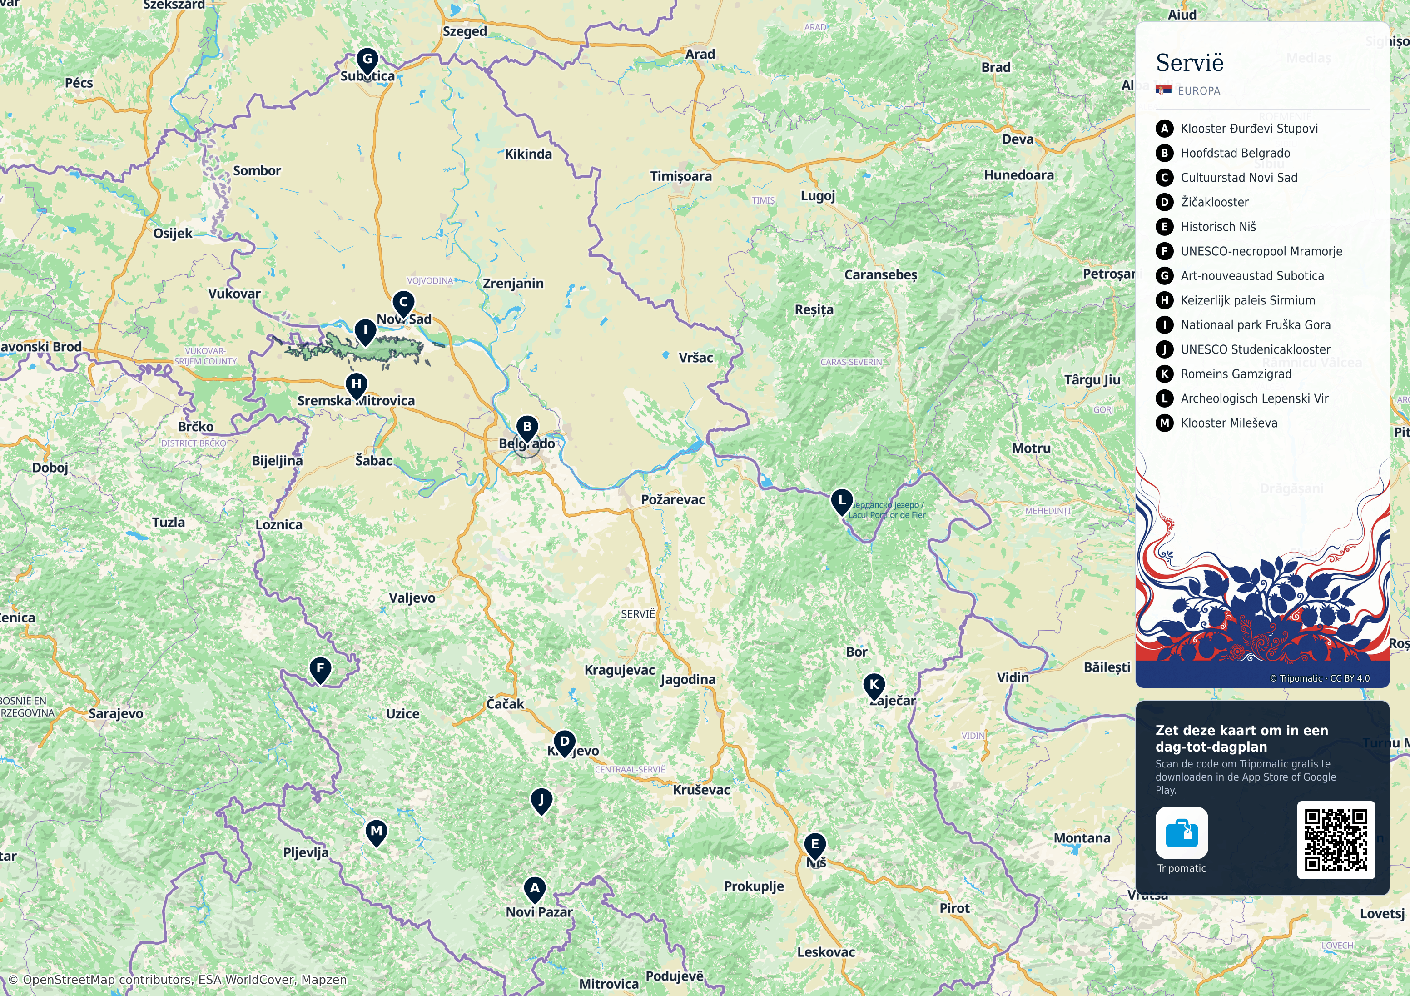The image size is (1410, 996).
Task: Click the Tripomatic suitcase app icon
Action: [1182, 832]
